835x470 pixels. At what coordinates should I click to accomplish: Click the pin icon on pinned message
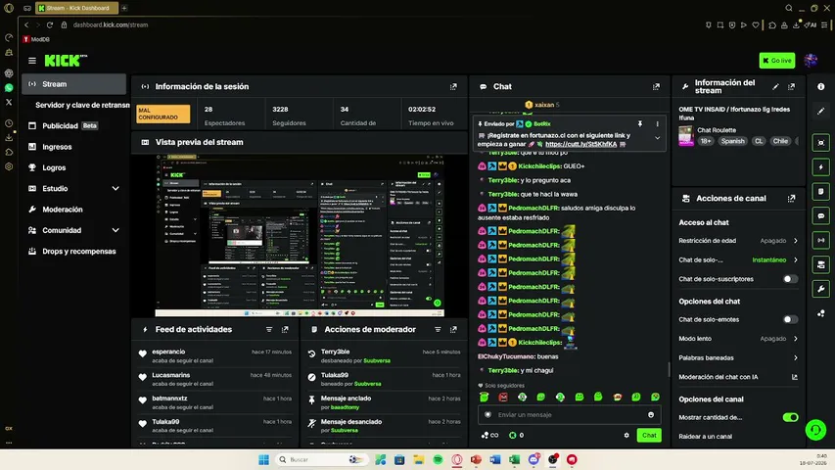click(x=640, y=123)
